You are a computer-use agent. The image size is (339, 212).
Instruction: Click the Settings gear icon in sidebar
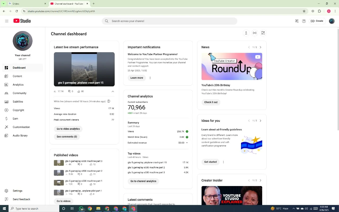(6, 191)
